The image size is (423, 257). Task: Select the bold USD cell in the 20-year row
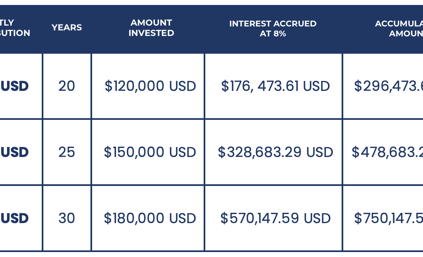click(x=15, y=86)
